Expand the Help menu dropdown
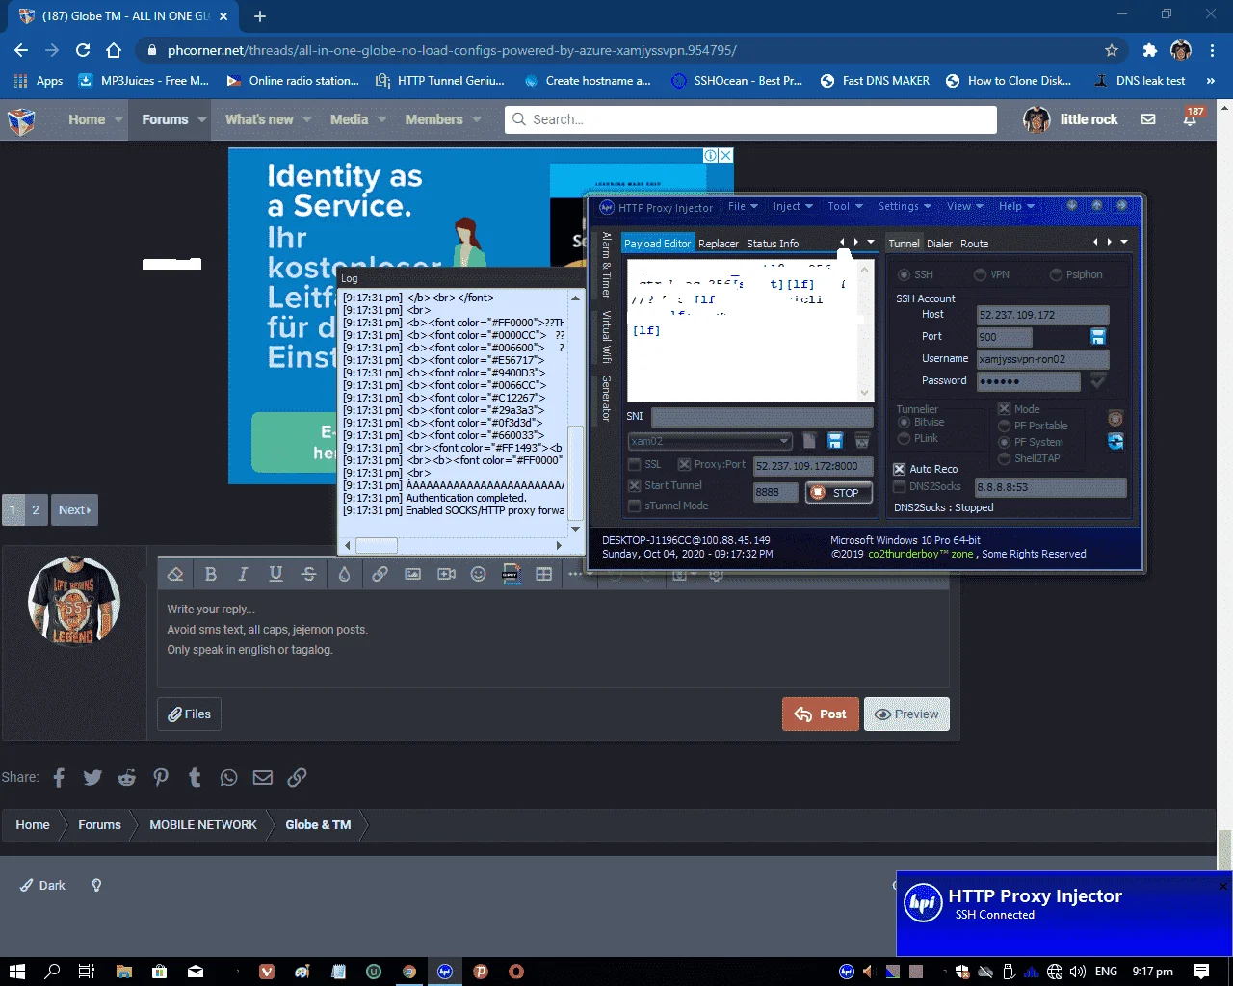 [1016, 207]
